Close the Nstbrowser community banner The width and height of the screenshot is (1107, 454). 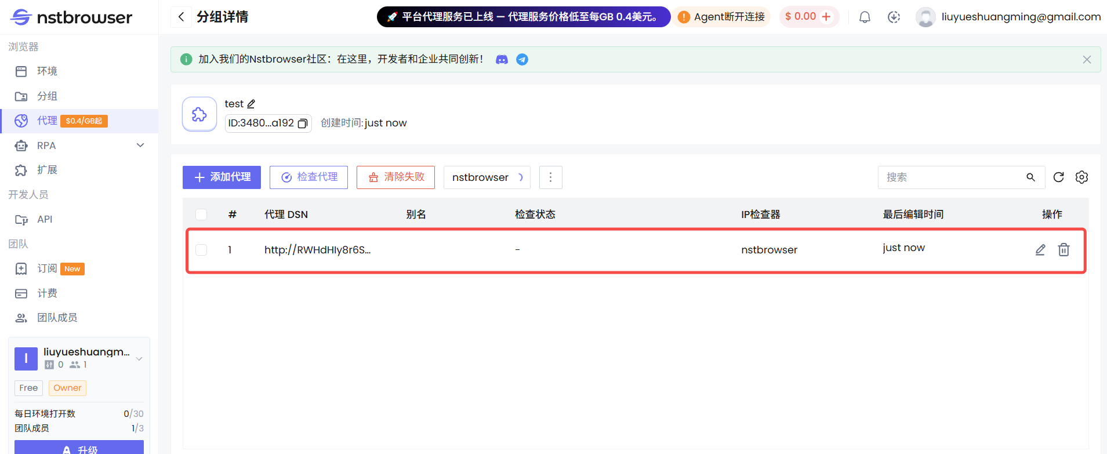[1087, 60]
